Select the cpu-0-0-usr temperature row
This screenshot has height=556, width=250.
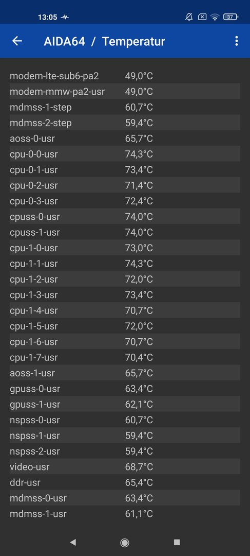pos(125,154)
